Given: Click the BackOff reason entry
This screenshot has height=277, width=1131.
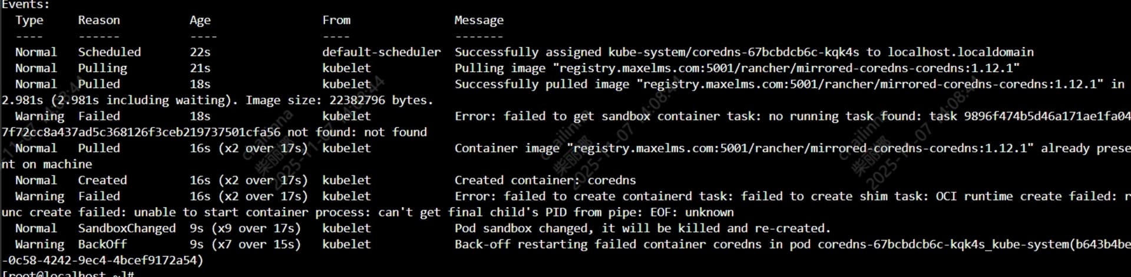Looking at the screenshot, I should tap(102, 244).
